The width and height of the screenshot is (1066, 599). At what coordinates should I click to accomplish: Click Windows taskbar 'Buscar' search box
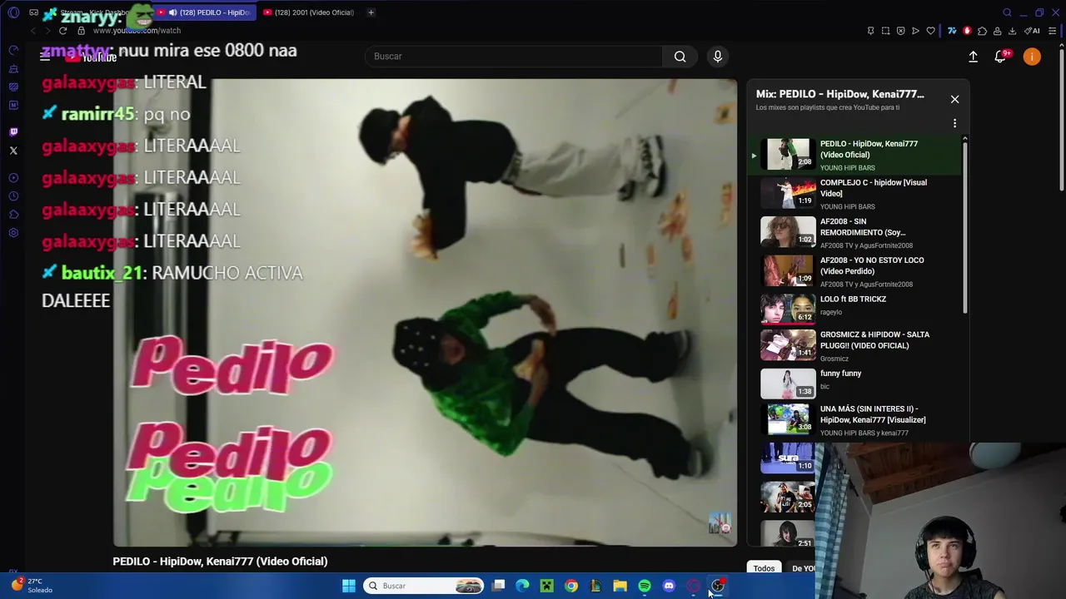coord(425,586)
